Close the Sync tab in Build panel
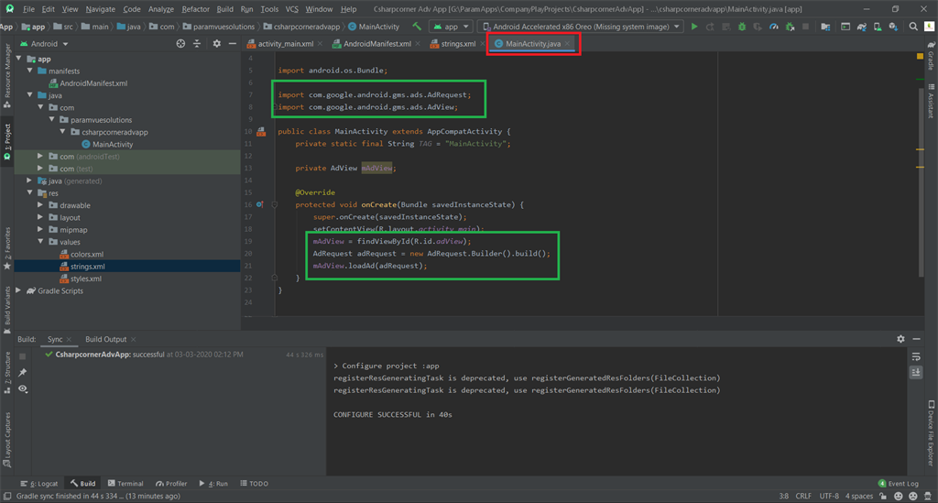Viewport: 938px width, 503px height. coord(69,339)
